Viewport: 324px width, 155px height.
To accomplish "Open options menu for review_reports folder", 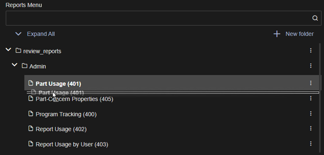I will 311,51.
